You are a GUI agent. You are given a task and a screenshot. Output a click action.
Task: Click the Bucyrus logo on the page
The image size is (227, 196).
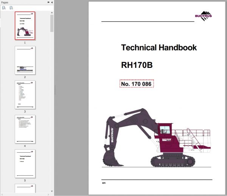tap(204, 16)
